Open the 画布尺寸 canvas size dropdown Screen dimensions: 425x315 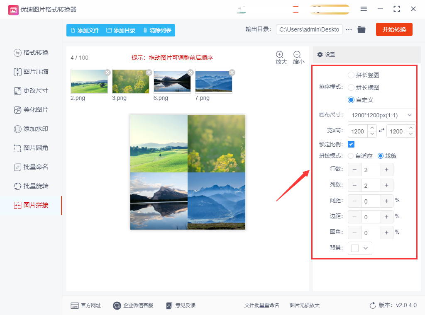click(382, 115)
